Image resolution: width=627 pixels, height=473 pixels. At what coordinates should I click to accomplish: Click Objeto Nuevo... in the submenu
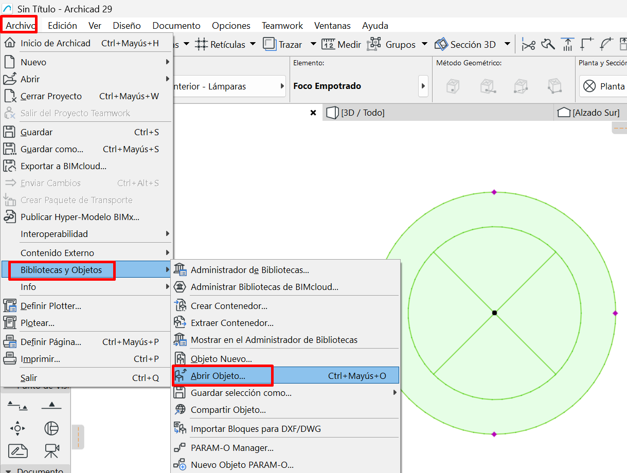(221, 359)
